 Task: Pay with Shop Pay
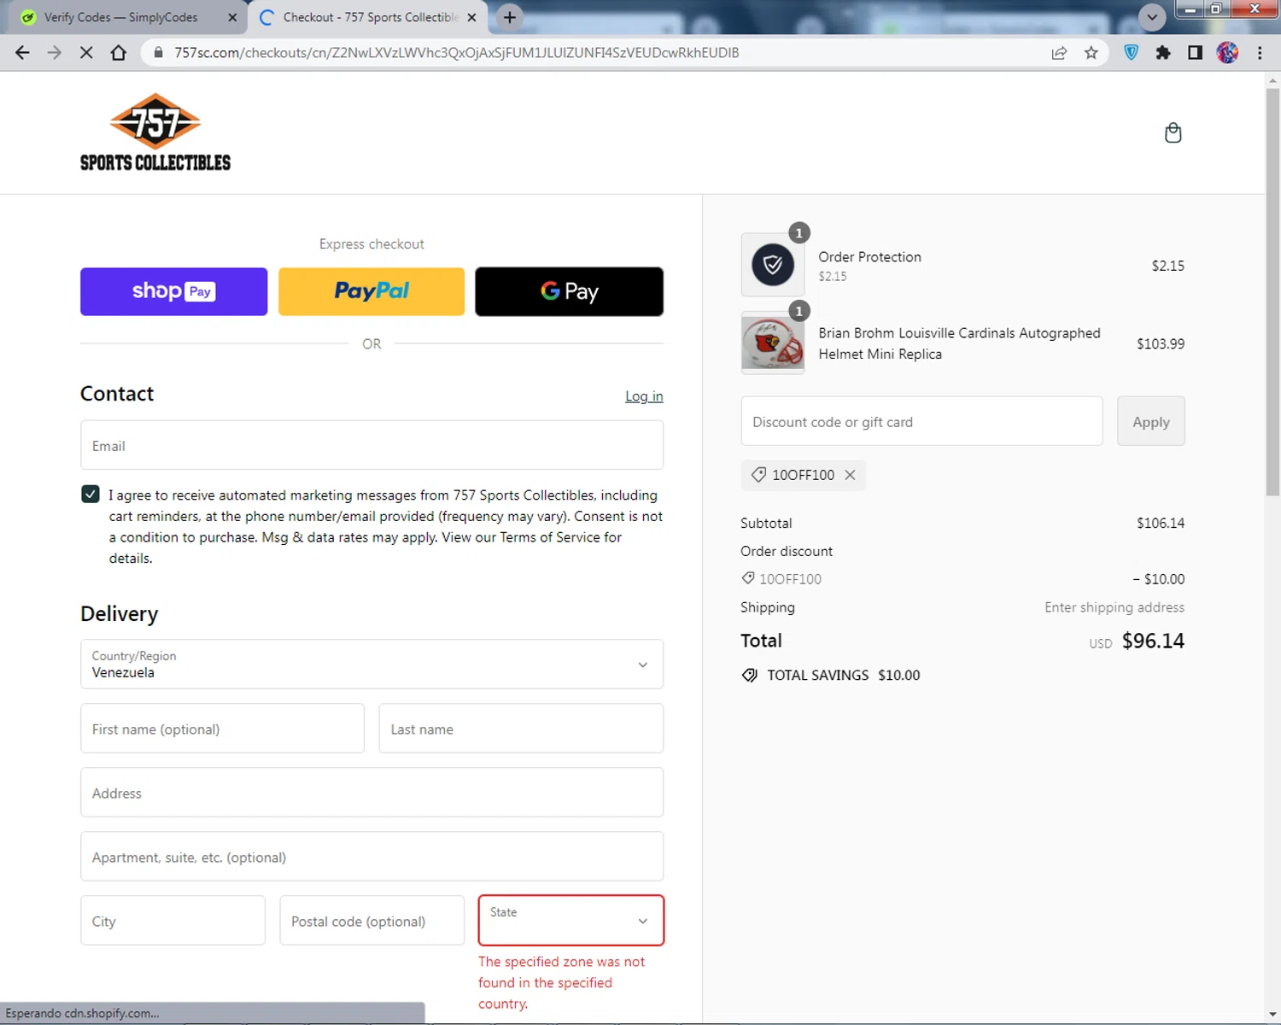point(173,291)
